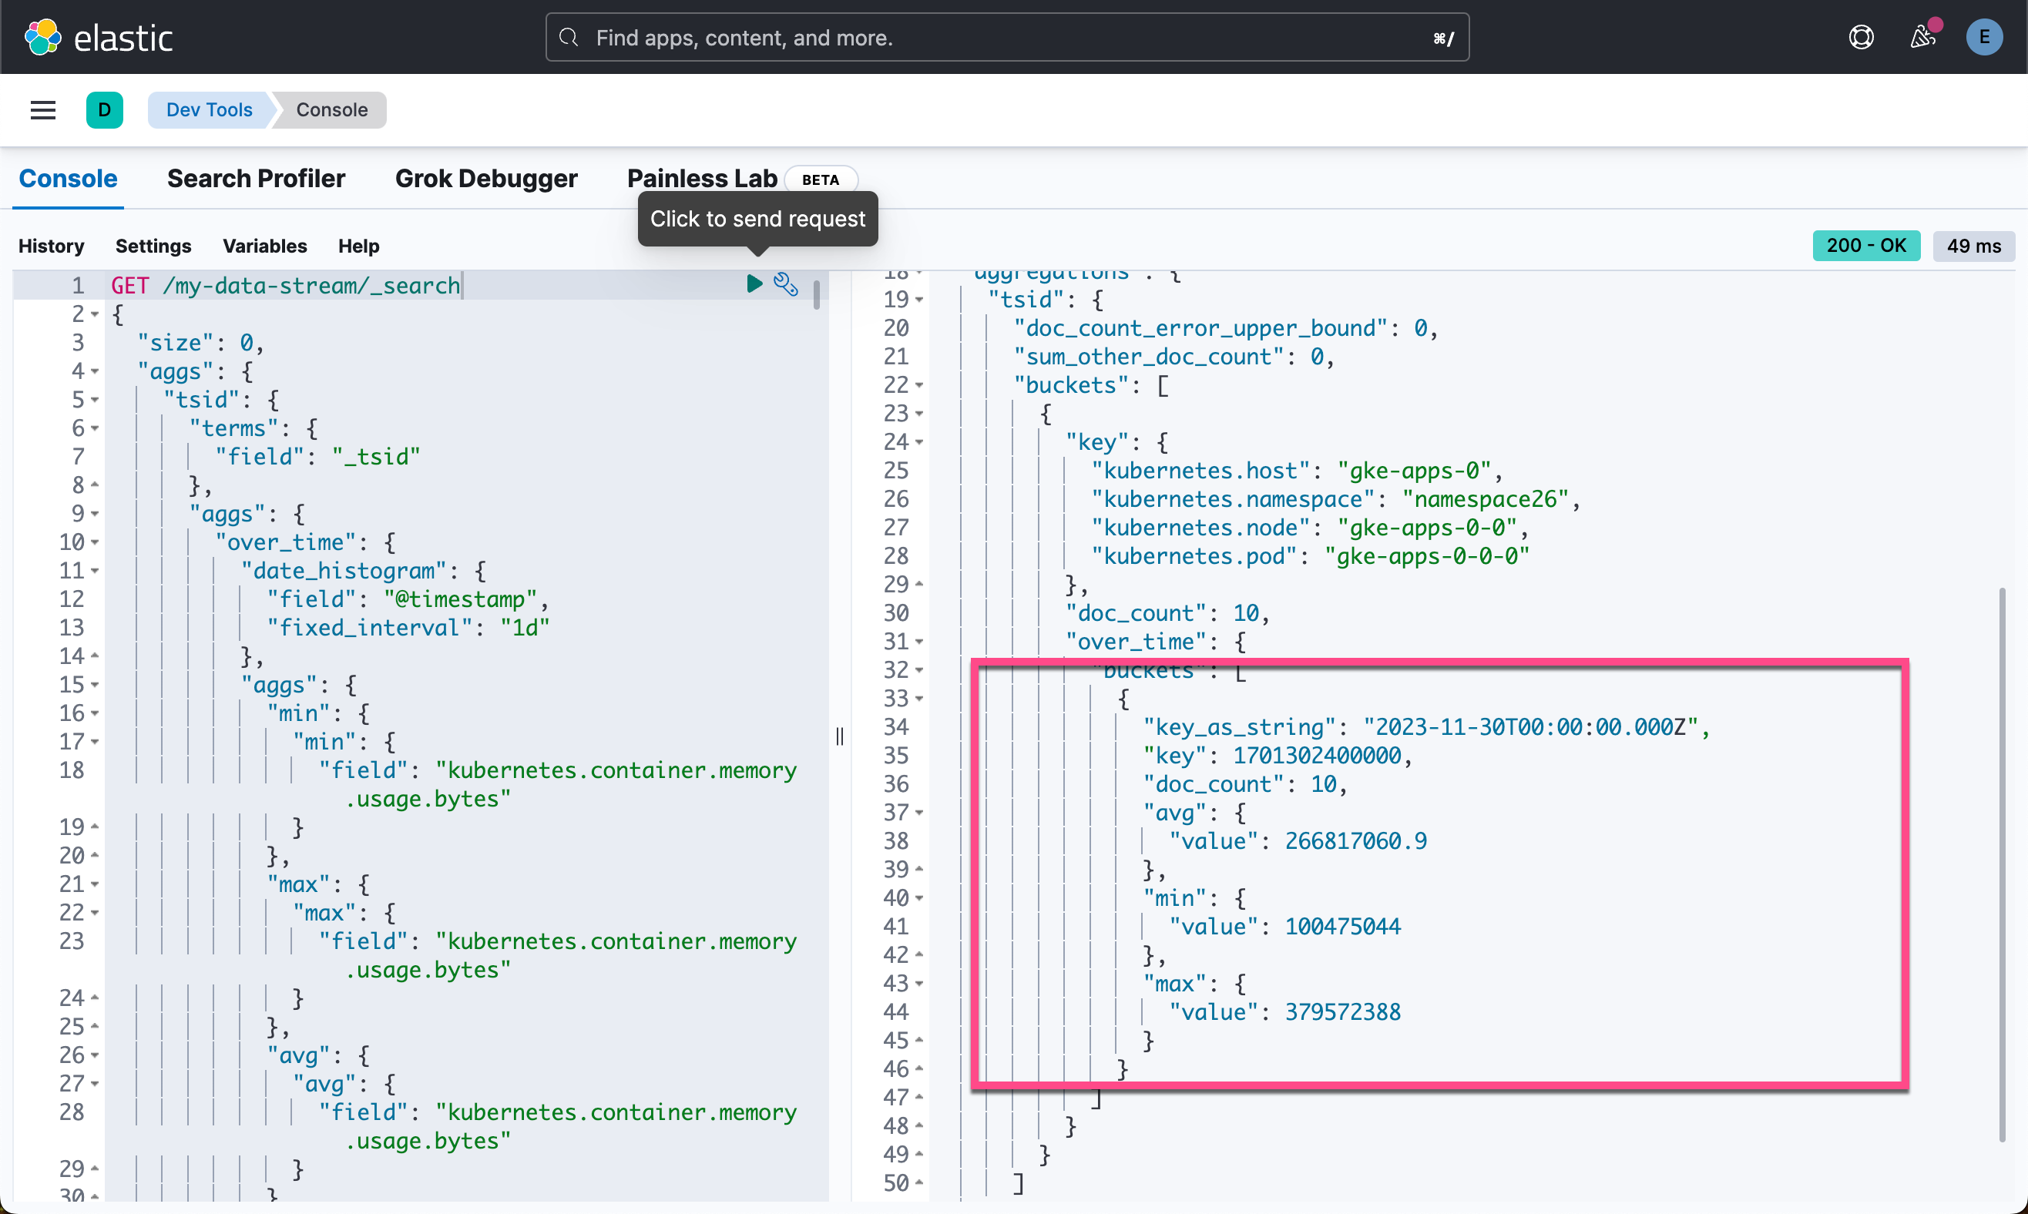The width and height of the screenshot is (2028, 1214).
Task: Click the Elastic logo
Action: pos(98,38)
